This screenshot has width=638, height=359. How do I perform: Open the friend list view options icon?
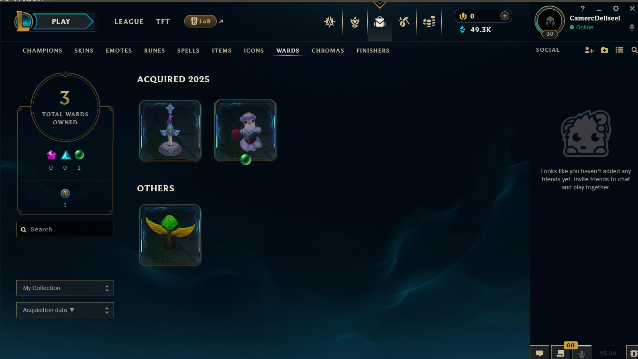click(x=620, y=50)
